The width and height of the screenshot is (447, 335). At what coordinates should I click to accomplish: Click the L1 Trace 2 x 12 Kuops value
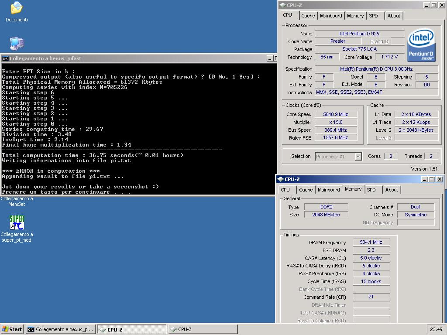coord(416,122)
